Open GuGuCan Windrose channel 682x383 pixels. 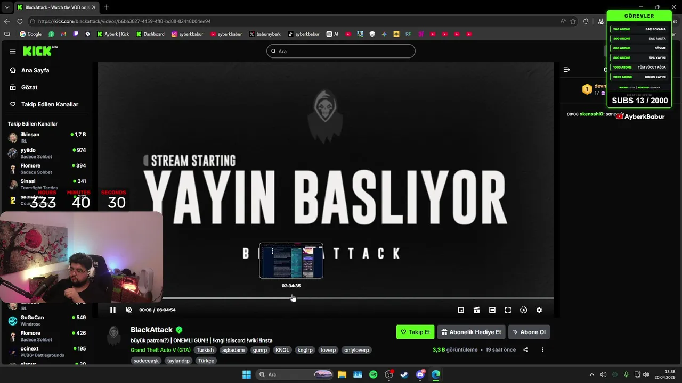point(47,320)
